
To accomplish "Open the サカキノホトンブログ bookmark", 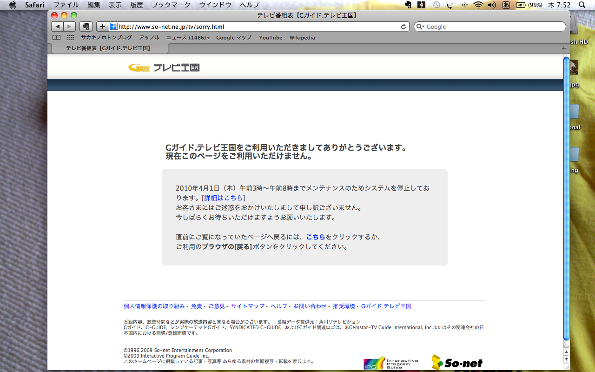I will (106, 38).
